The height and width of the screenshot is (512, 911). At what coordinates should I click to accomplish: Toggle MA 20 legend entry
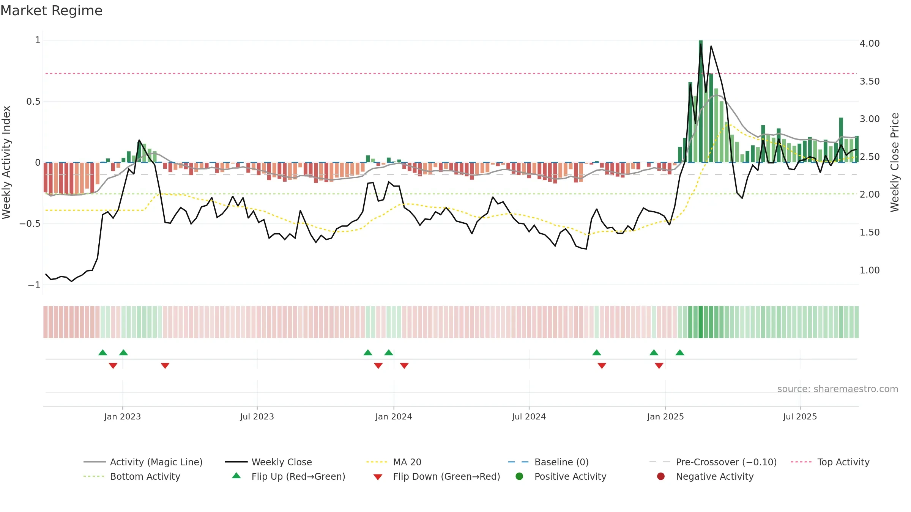394,462
